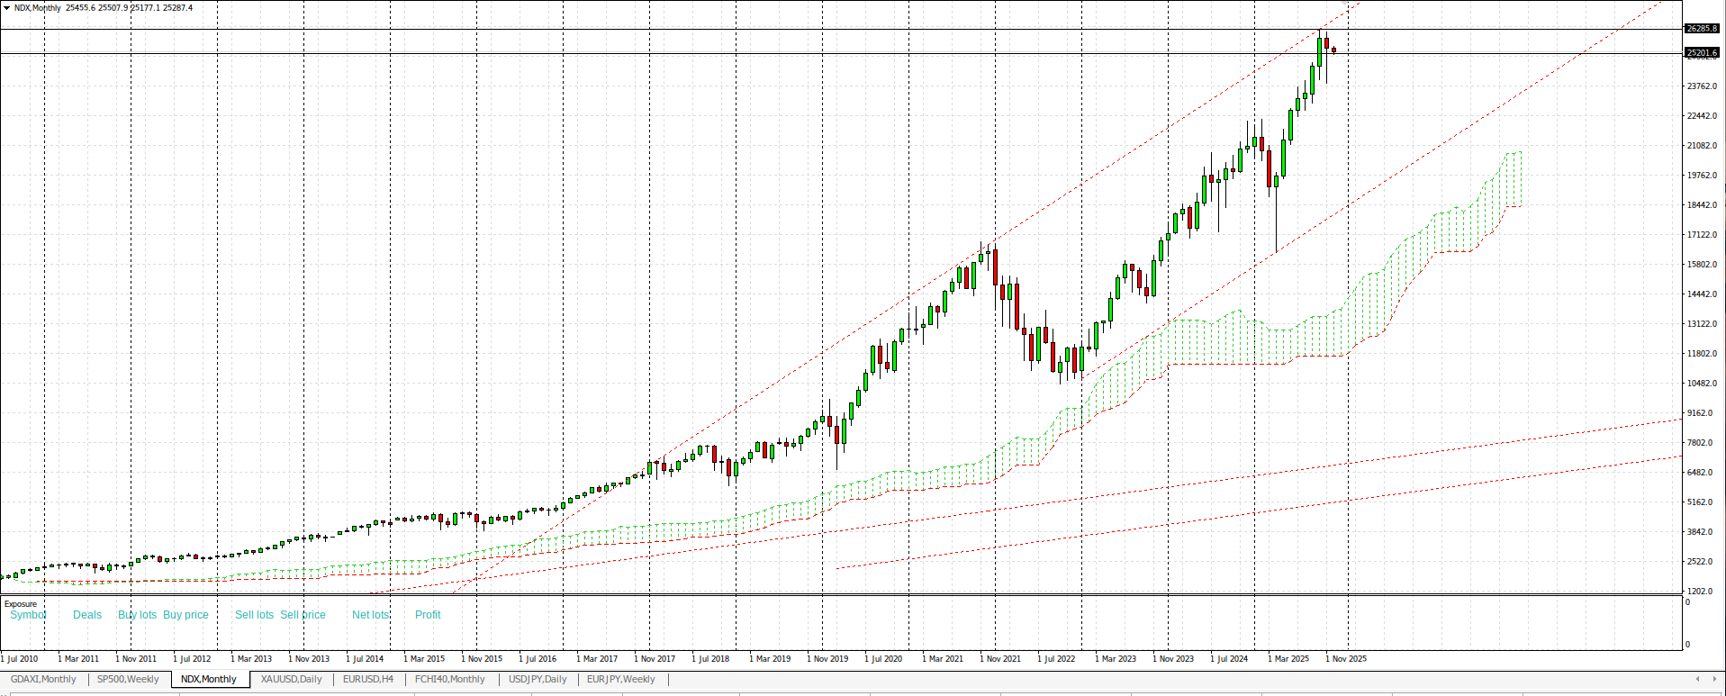Image resolution: width=1726 pixels, height=696 pixels.
Task: Select the XAUUSD,Daily chart tab
Action: click(x=291, y=679)
